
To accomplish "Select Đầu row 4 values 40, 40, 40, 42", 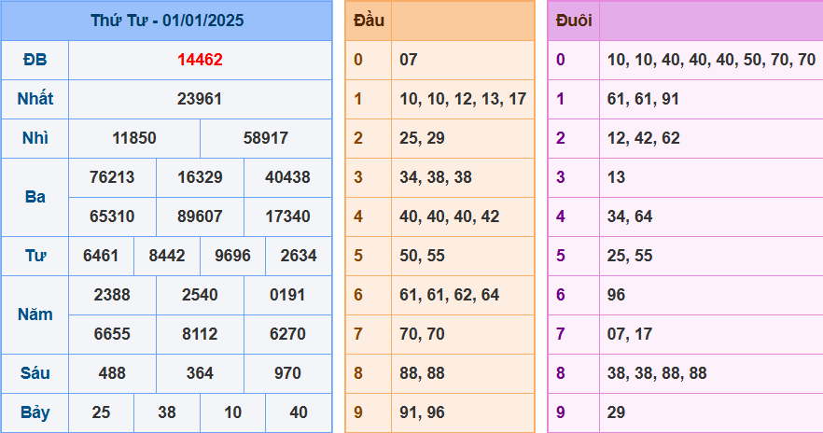I will (x=450, y=216).
